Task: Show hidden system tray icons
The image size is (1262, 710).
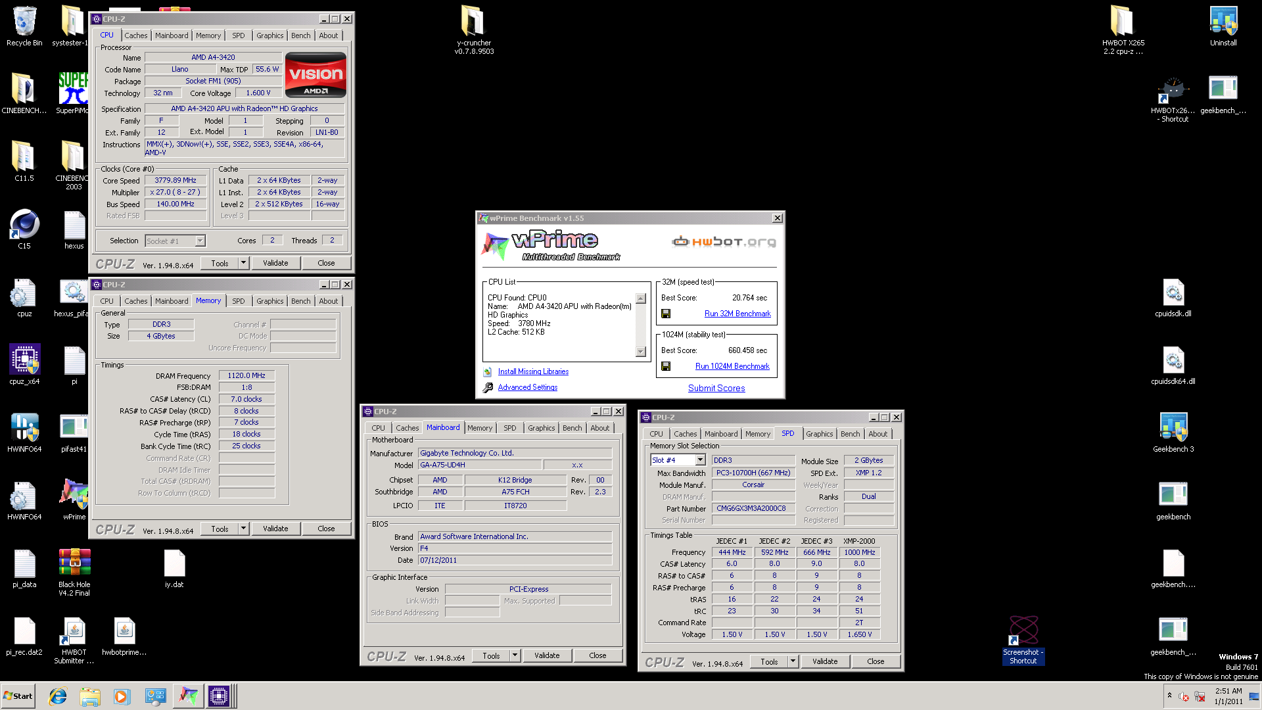Action: point(1169,695)
